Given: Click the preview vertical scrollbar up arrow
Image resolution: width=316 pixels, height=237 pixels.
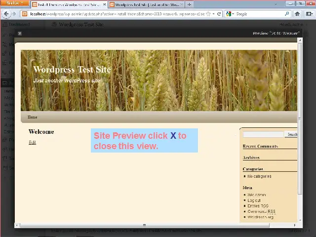Looking at the screenshot, I should [300, 40].
